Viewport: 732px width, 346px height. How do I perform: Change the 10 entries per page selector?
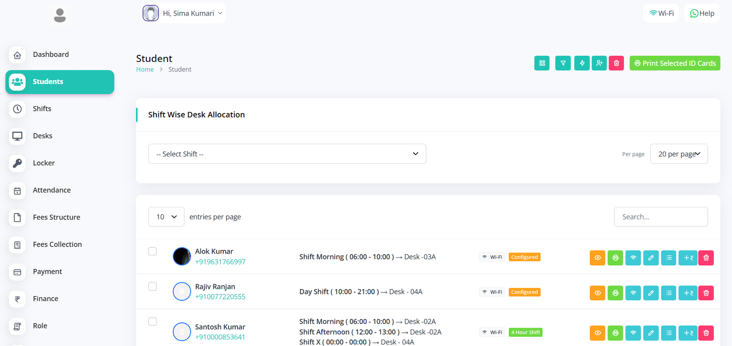[166, 217]
